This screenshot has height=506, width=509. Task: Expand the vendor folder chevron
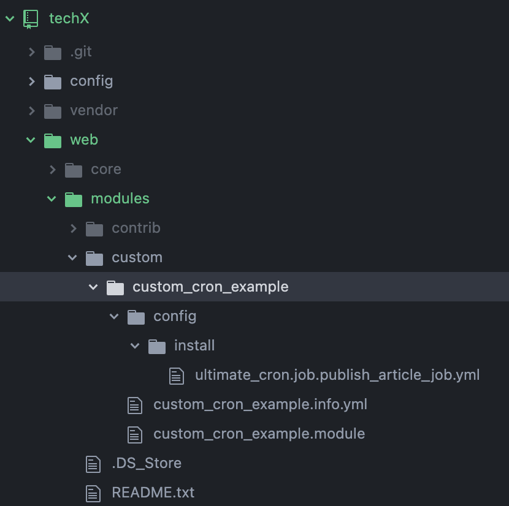click(31, 111)
